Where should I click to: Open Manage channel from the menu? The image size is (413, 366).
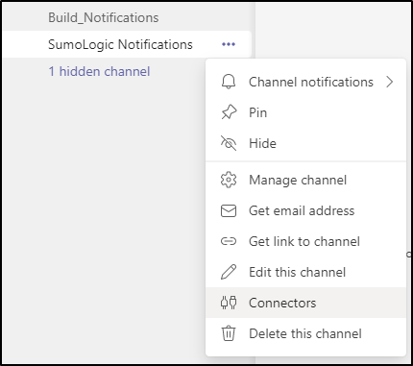pos(305,180)
